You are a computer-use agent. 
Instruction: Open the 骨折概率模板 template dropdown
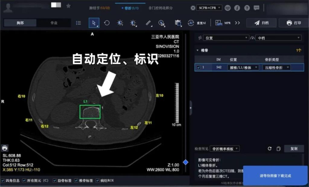225,148
